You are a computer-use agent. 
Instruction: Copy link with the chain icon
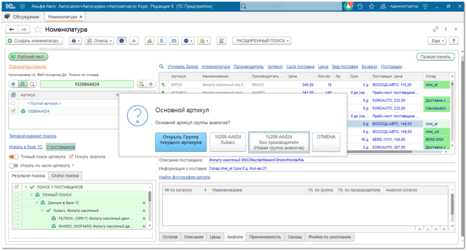436,29
